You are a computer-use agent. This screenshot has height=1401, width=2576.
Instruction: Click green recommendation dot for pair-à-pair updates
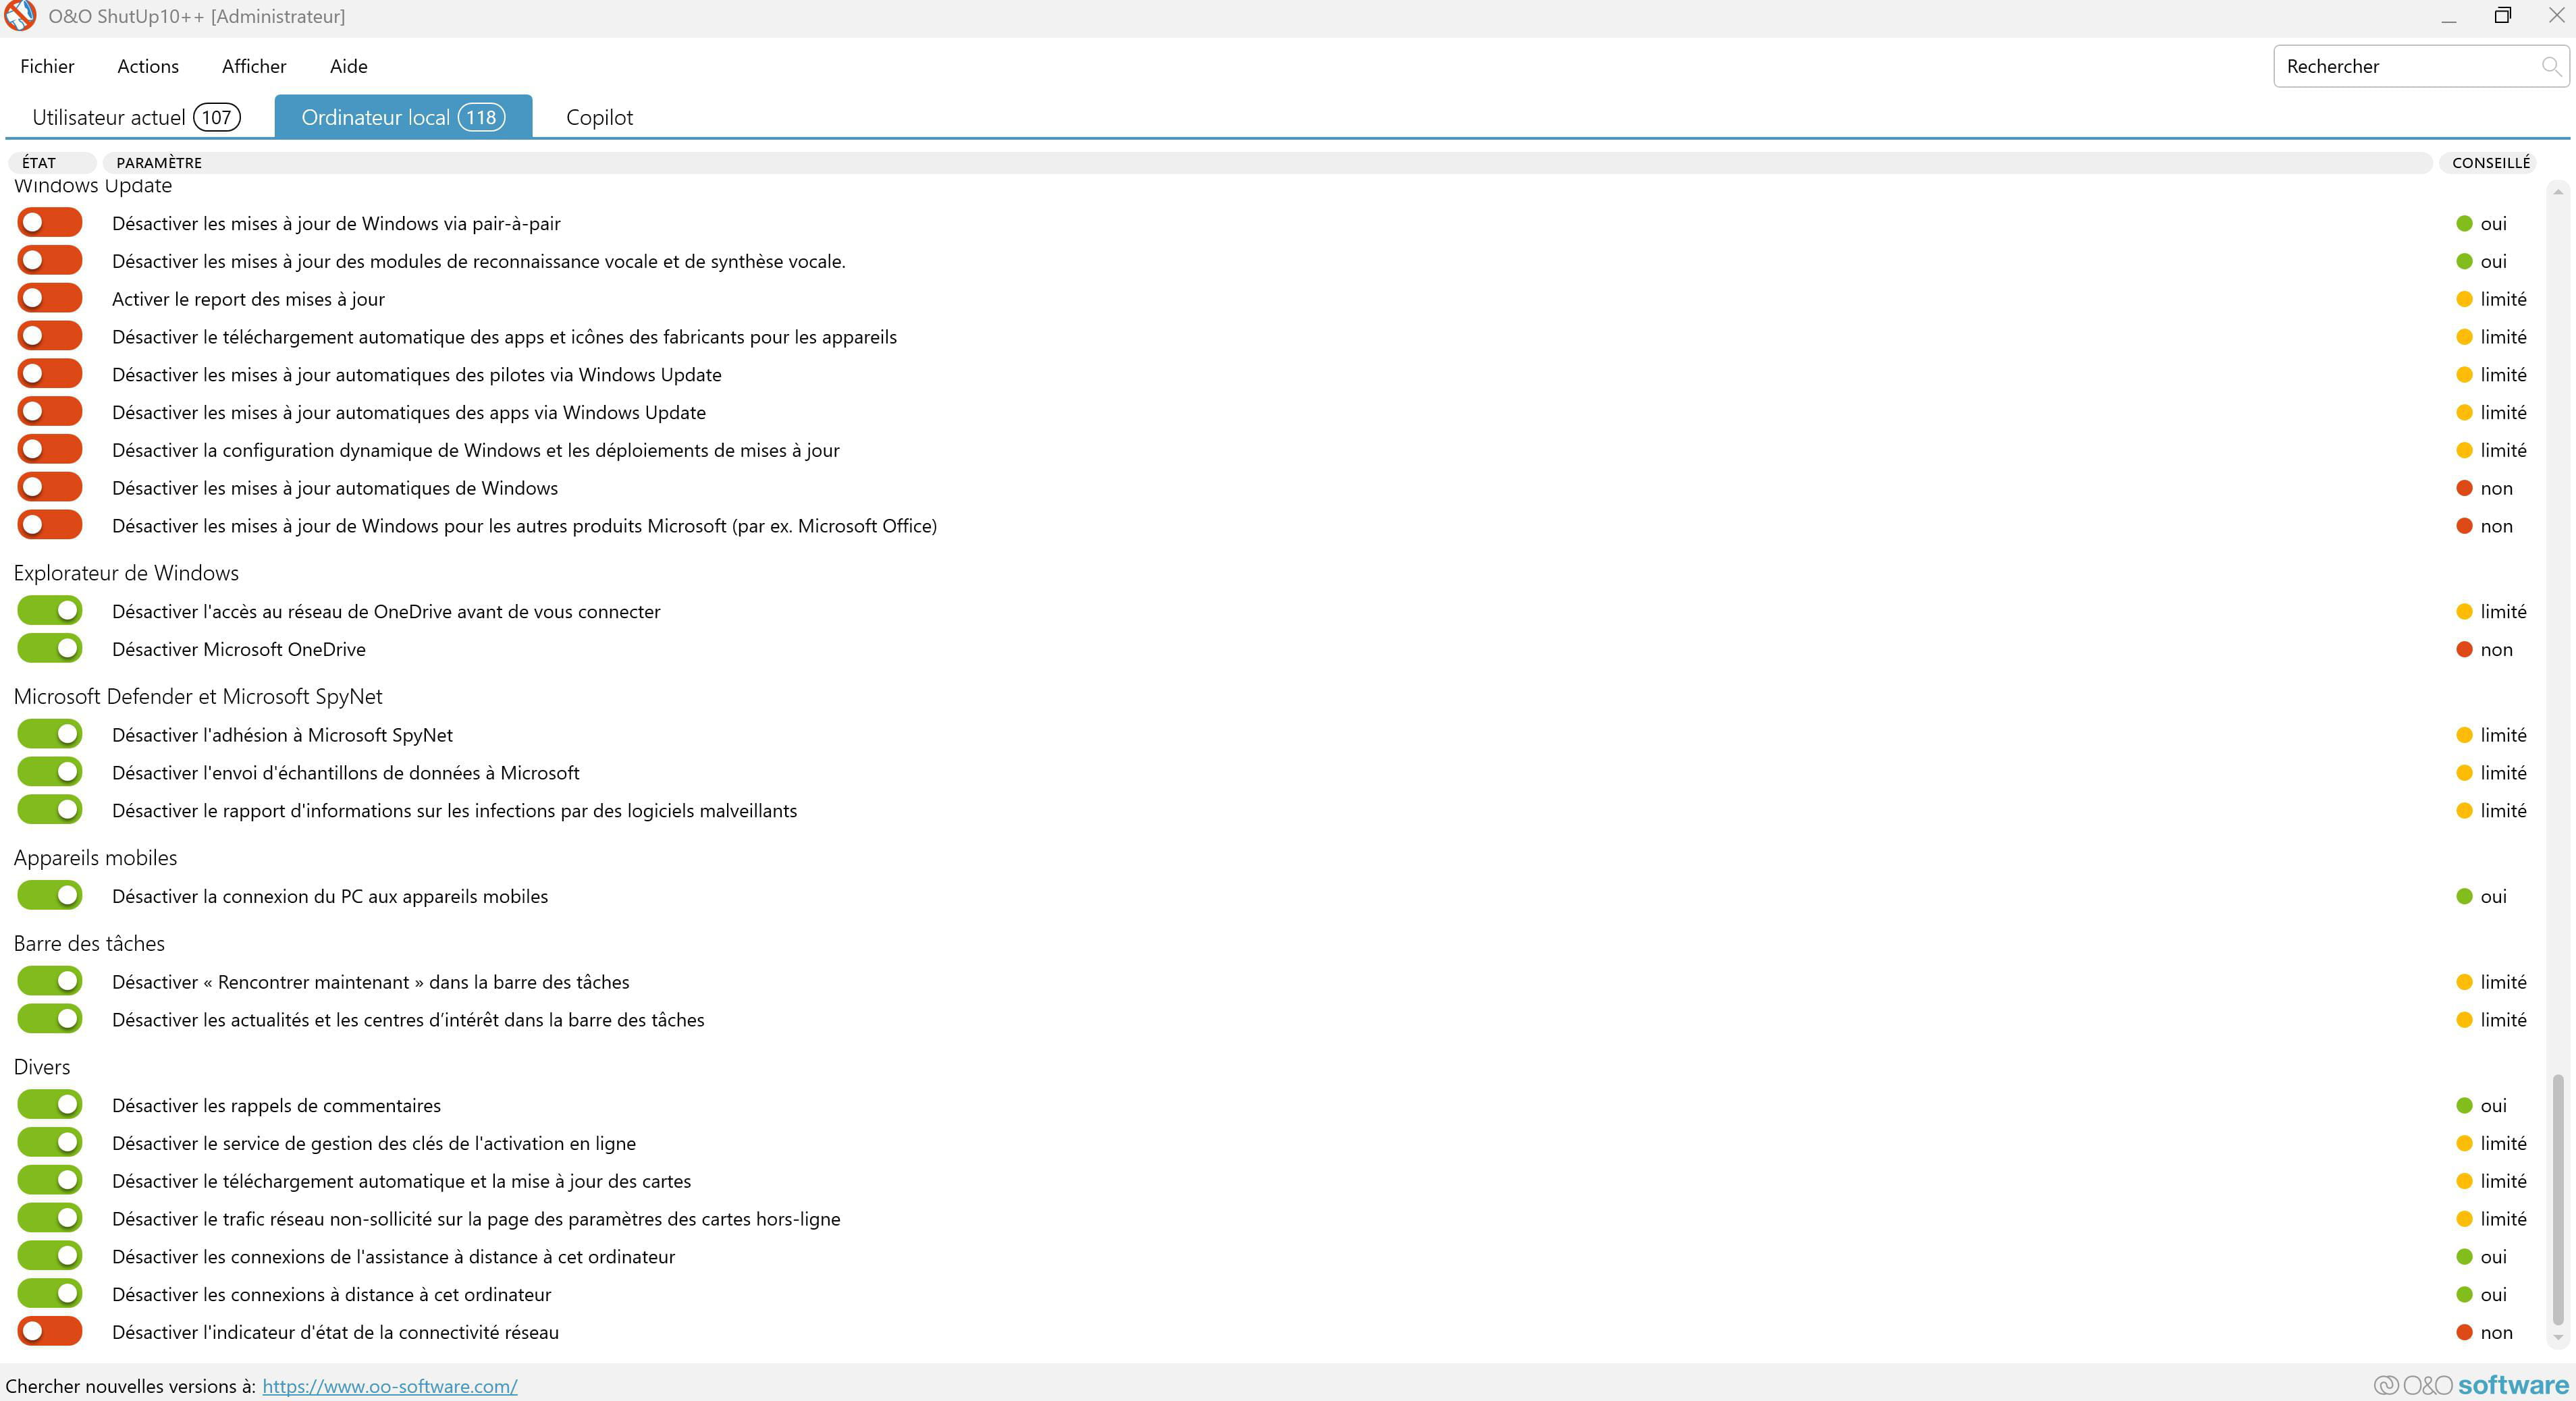[x=2464, y=224]
